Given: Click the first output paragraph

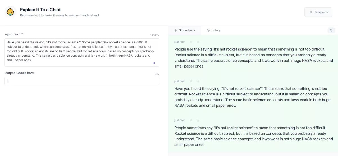Looking at the screenshot, I should pyautogui.click(x=253, y=58).
